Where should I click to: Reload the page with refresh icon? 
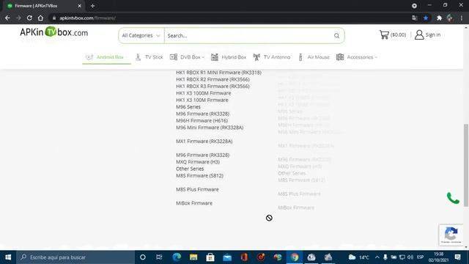pos(29,18)
